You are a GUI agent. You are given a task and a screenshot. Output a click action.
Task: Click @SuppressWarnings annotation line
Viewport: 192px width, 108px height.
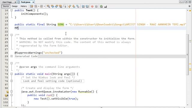[38, 53]
